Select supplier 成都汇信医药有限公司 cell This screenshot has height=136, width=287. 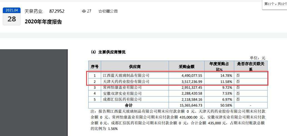tap(135, 99)
